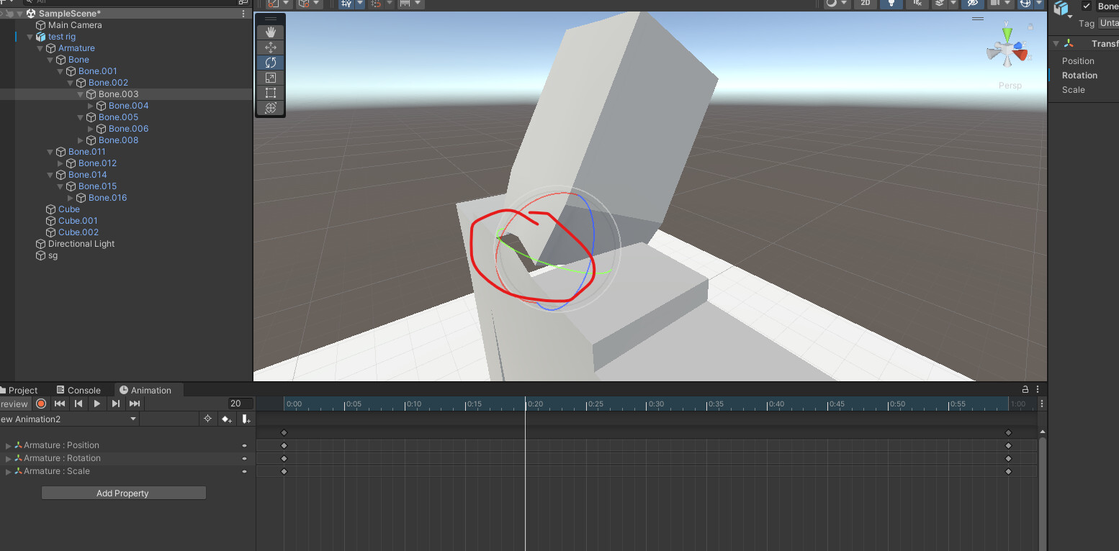This screenshot has width=1119, height=551.
Task: Activate the Rect tool
Action: click(x=270, y=93)
